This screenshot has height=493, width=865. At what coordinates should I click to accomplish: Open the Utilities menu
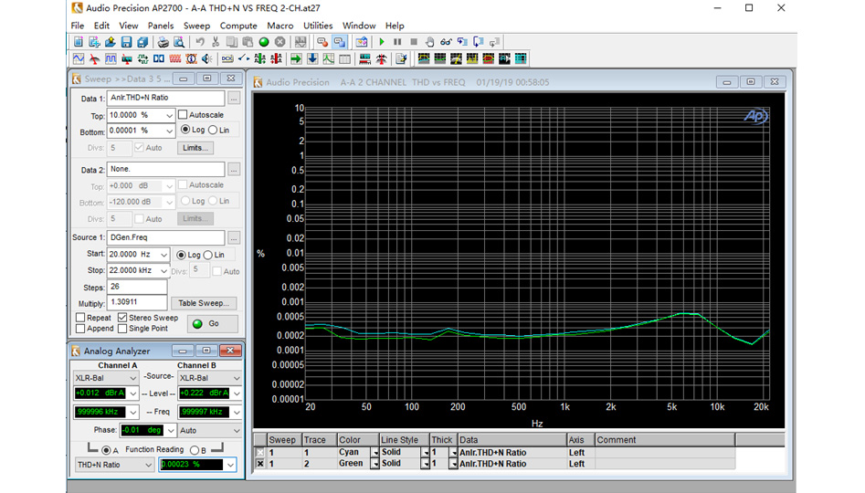pos(318,26)
